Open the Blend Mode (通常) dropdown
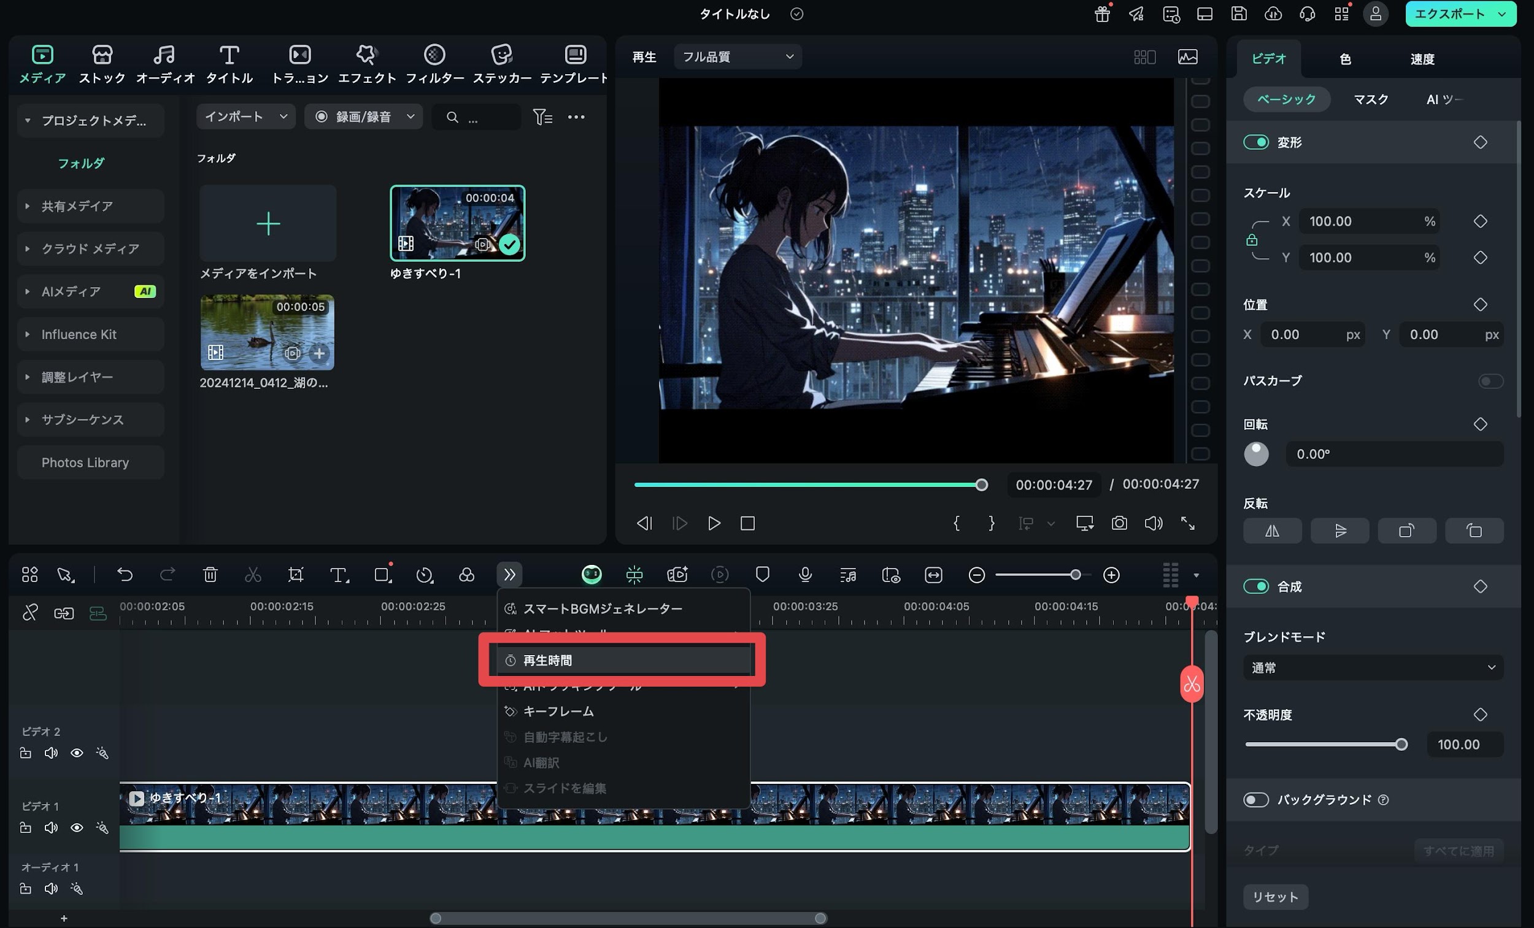 [1373, 667]
